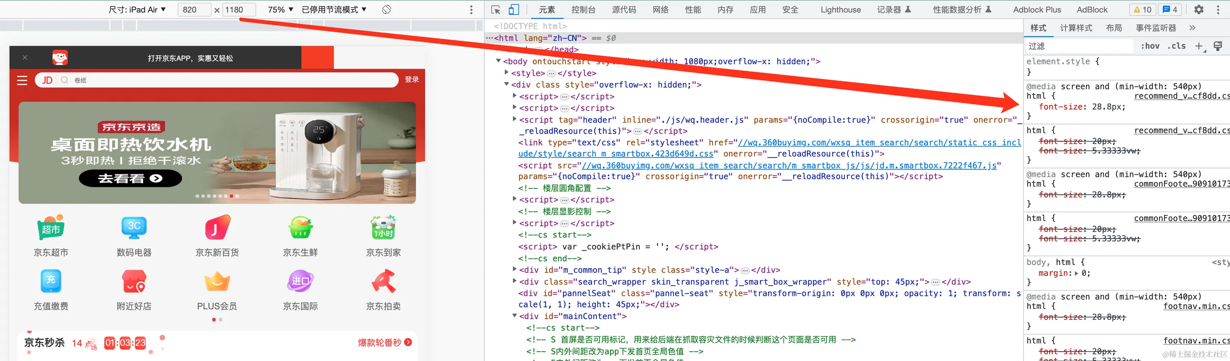
Task: Open 京东超市 category icon
Action: 50,227
